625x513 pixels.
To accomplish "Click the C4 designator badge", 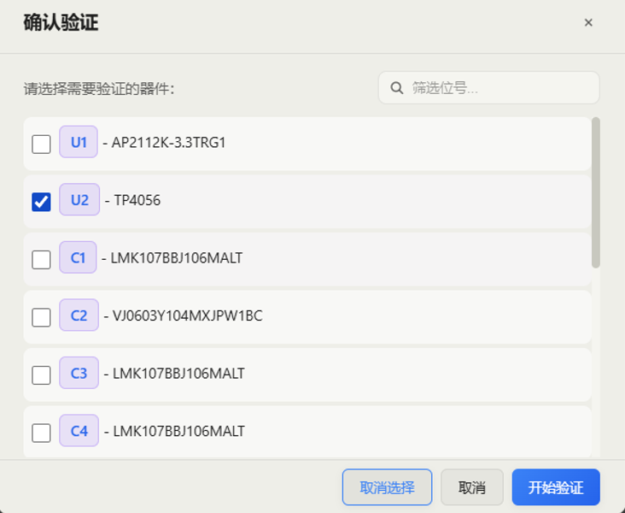I will point(79,430).
